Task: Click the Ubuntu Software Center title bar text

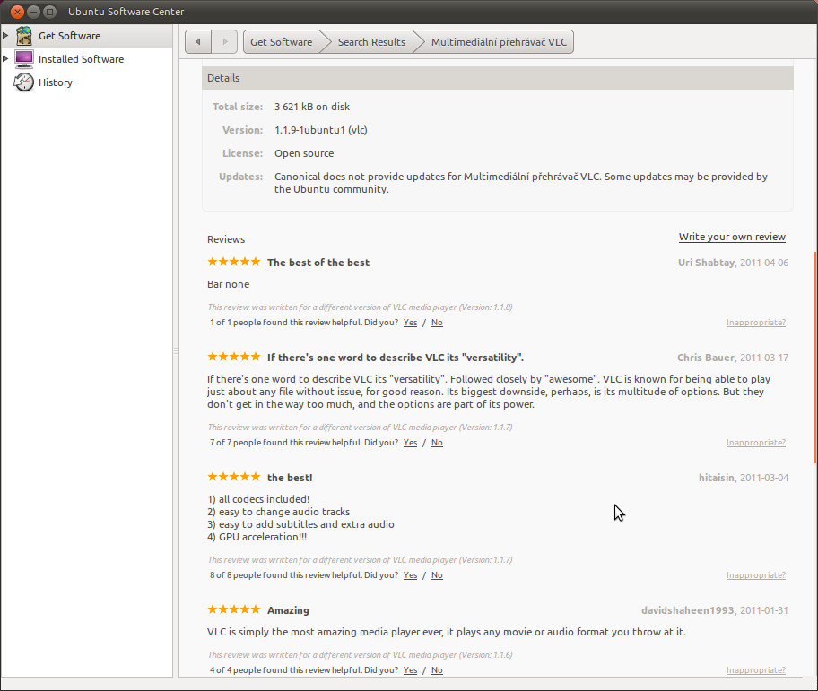Action: pos(126,12)
